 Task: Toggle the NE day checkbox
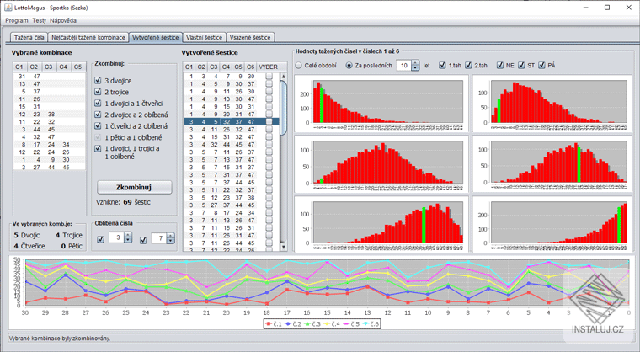[500, 66]
